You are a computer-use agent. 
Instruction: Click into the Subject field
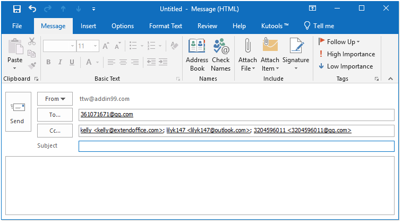point(236,146)
